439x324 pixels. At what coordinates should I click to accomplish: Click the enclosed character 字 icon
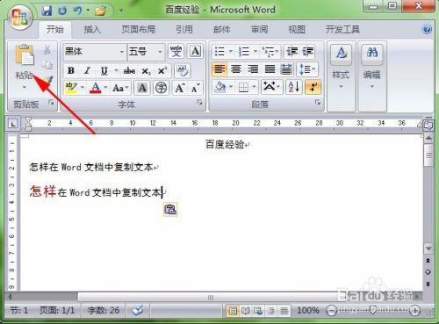[x=161, y=88]
